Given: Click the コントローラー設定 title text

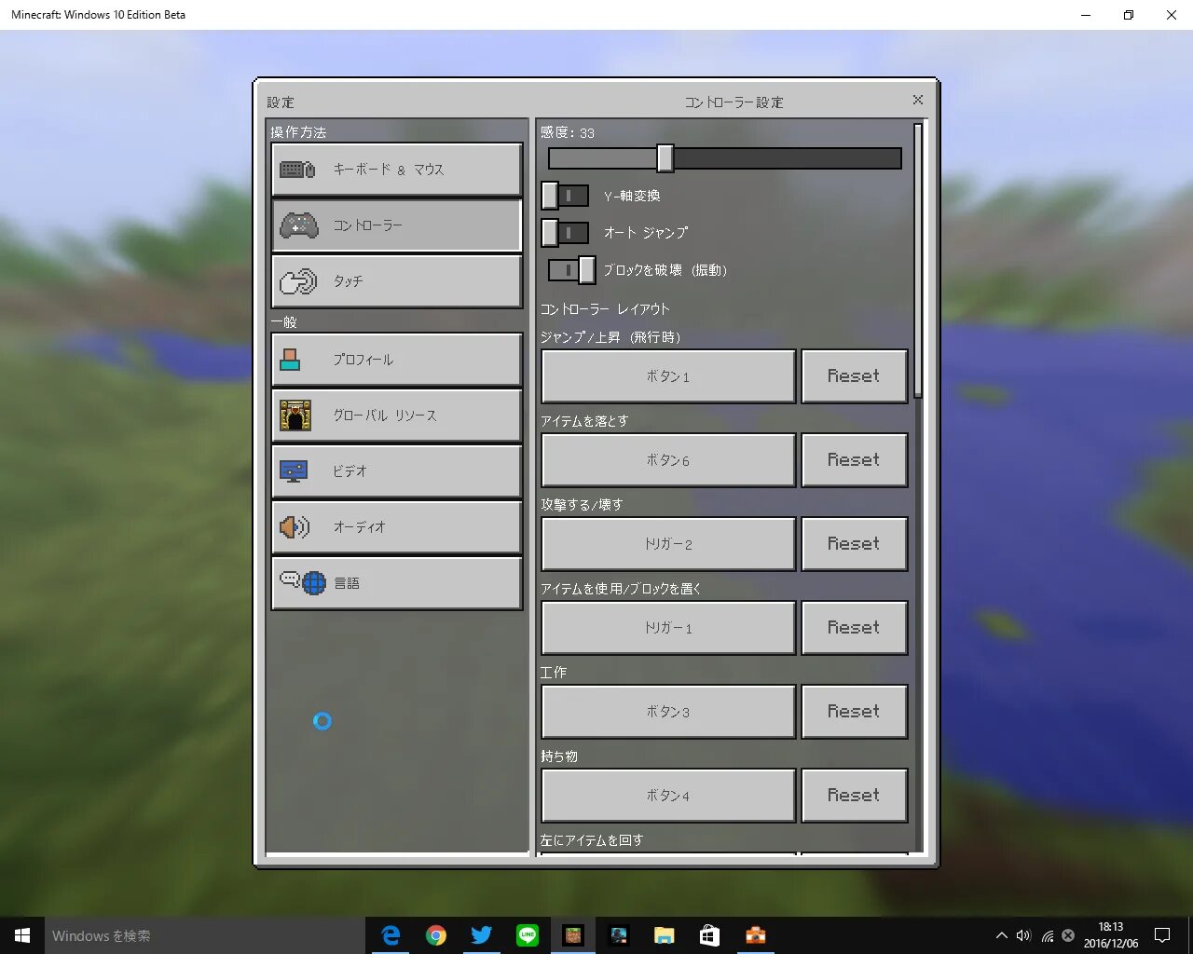Looking at the screenshot, I should click(734, 102).
